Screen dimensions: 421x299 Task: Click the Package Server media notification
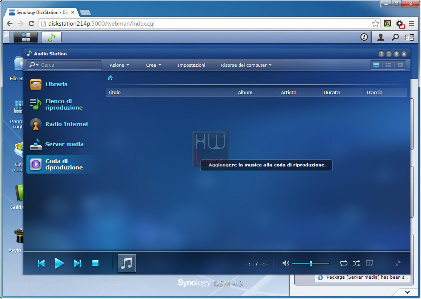click(363, 277)
